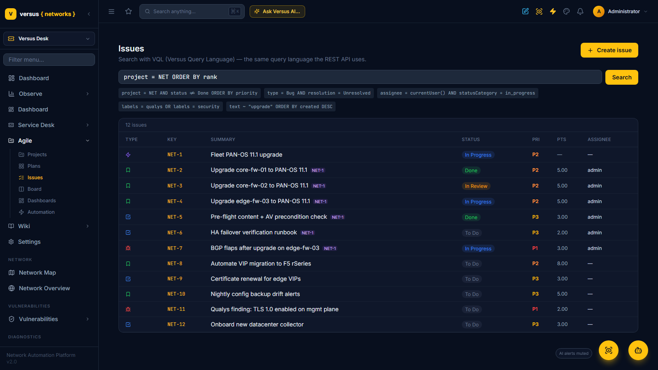Image resolution: width=658 pixels, height=370 pixels.
Task: Click the VQL query input field
Action: pyautogui.click(x=360, y=77)
